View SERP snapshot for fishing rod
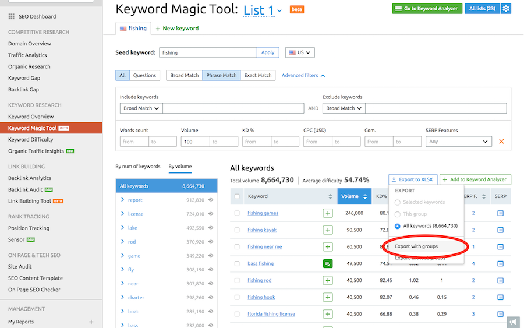The image size is (524, 328). pyautogui.click(x=500, y=280)
